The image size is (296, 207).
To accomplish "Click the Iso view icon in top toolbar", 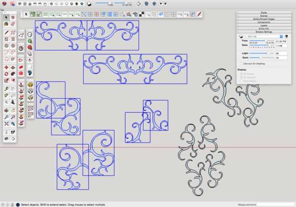I will [x=20, y=4].
